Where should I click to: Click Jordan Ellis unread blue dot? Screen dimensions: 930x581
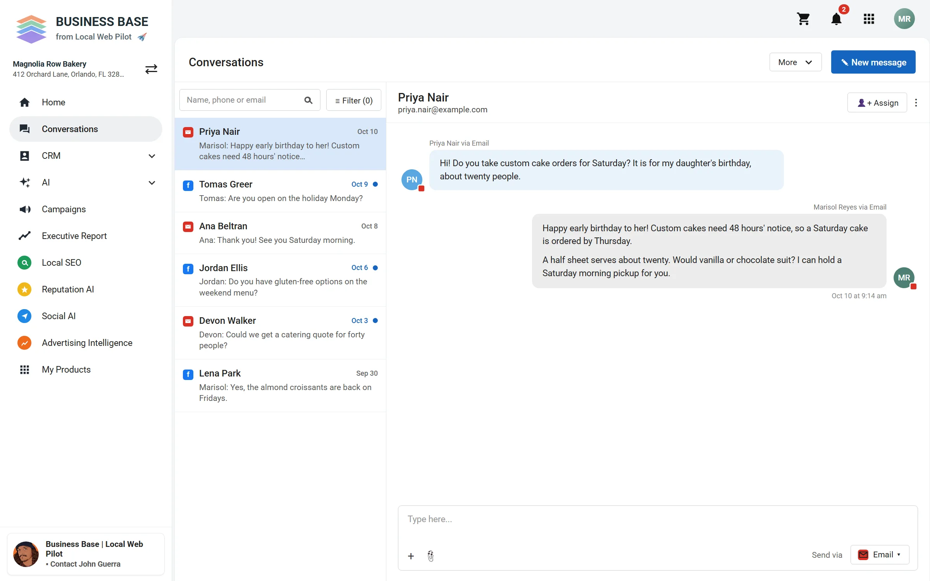(375, 268)
